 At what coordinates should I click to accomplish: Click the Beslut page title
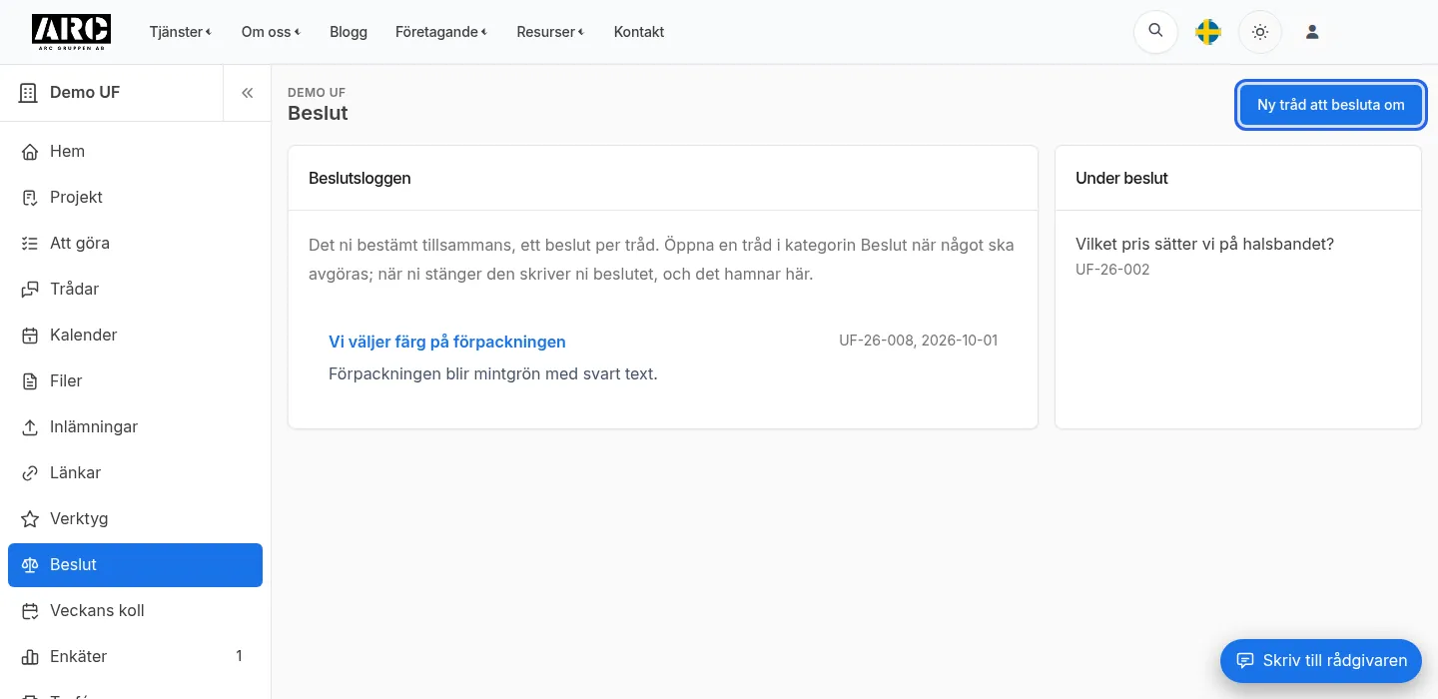coord(318,113)
